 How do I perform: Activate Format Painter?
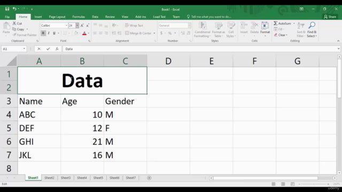[x=25, y=35]
